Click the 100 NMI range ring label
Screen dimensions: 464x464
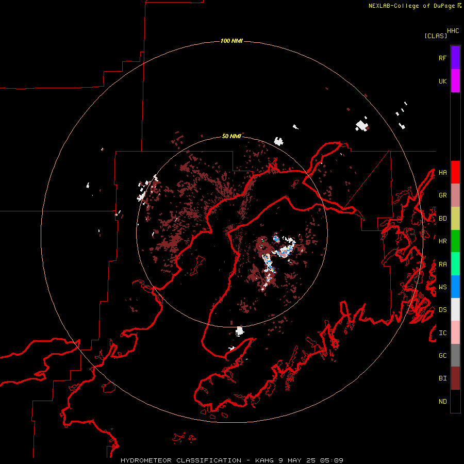click(x=231, y=41)
